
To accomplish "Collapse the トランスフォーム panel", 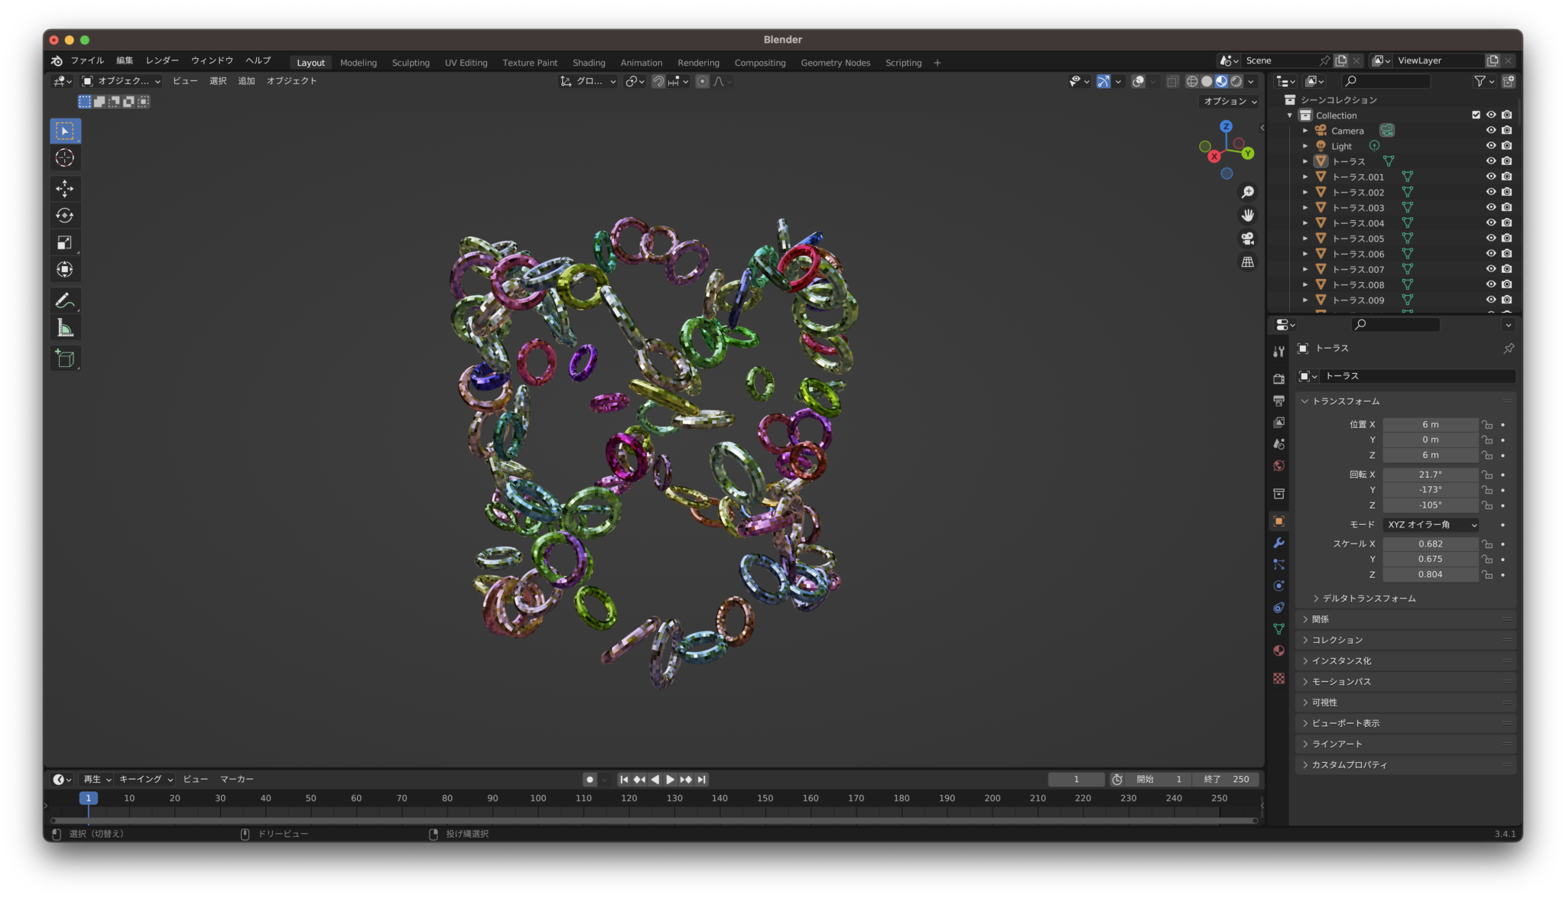I will point(1346,401).
